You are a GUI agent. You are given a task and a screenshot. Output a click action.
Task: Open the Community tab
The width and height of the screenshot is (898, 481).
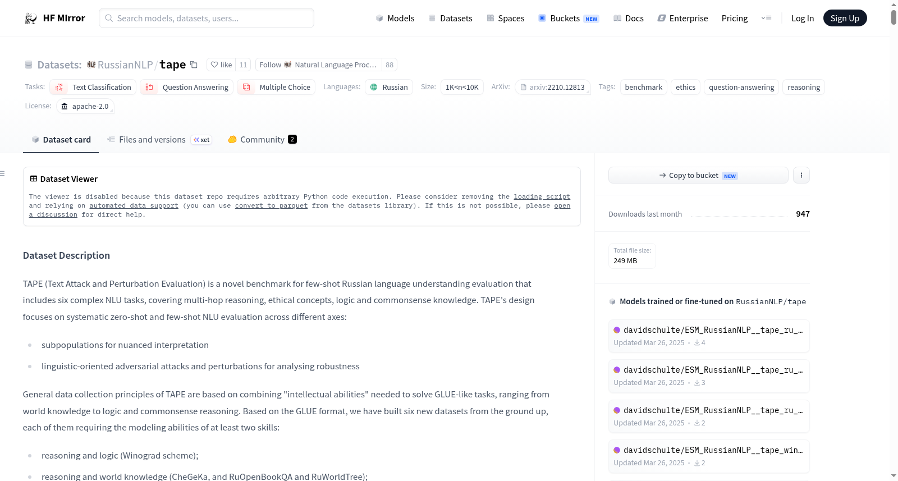[262, 140]
